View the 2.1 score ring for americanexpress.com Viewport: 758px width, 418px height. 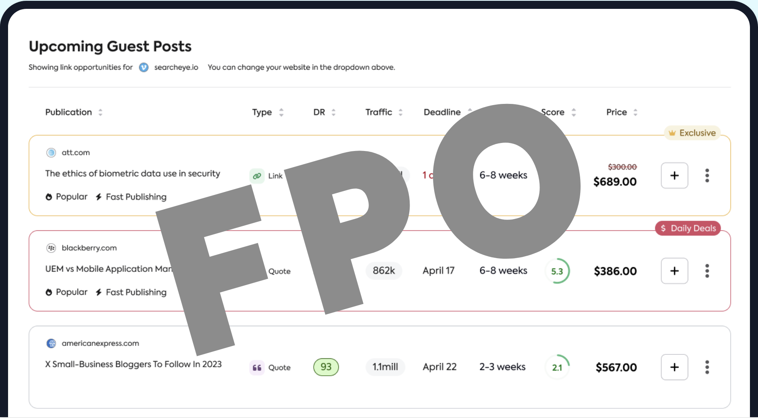tap(557, 367)
